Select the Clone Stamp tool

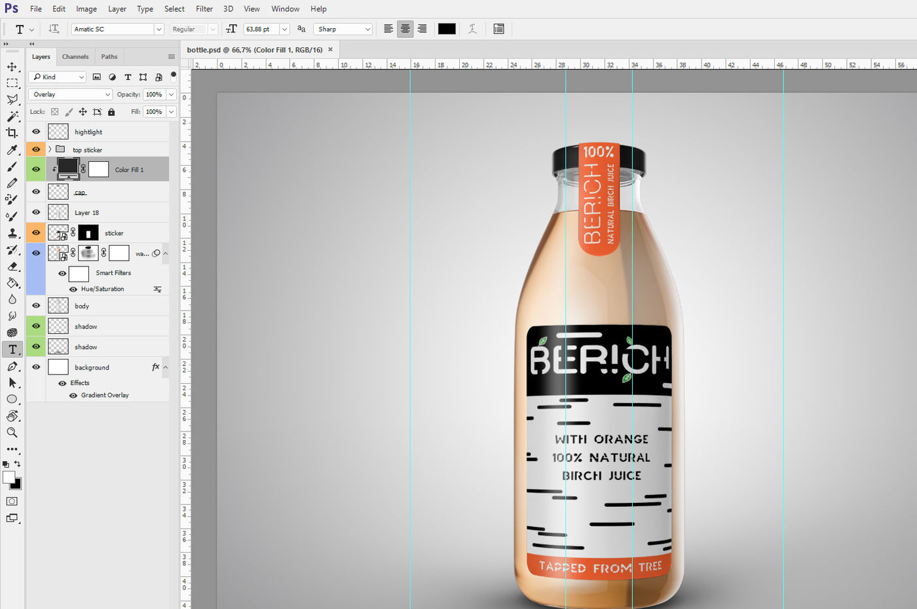tap(12, 233)
